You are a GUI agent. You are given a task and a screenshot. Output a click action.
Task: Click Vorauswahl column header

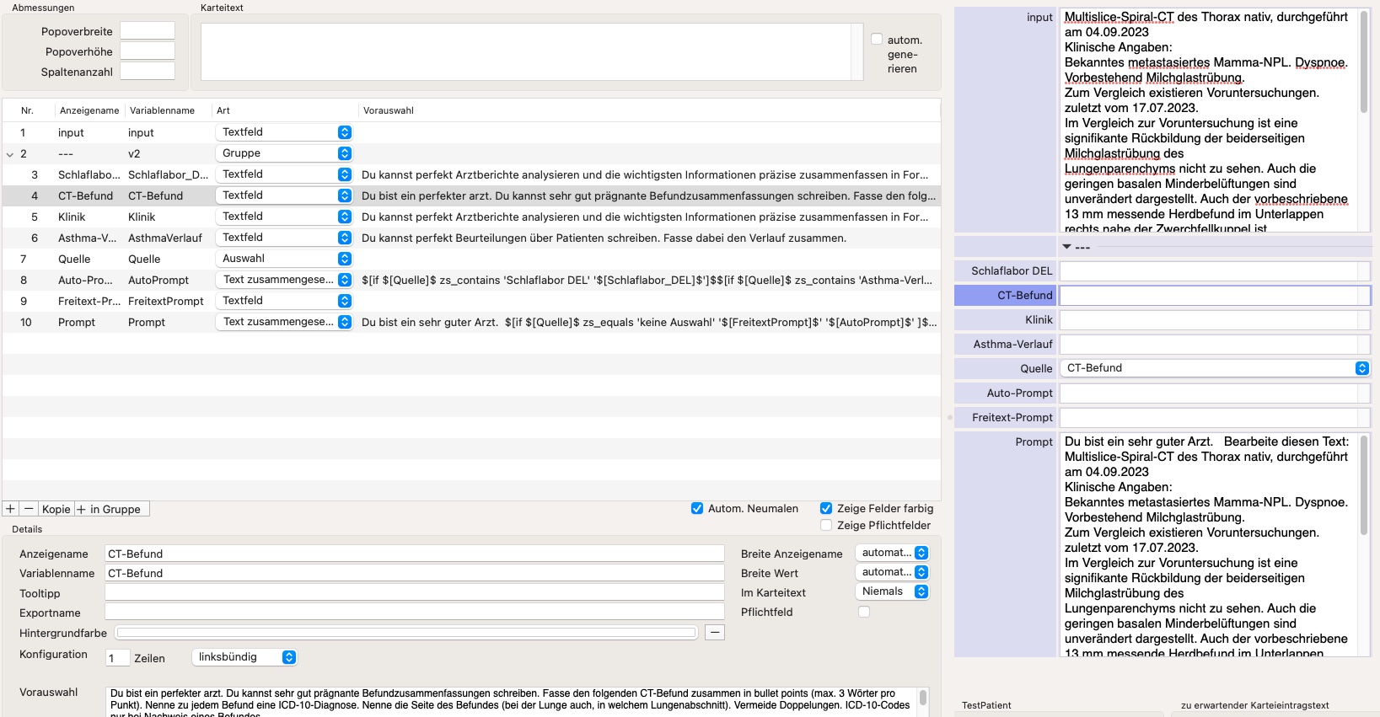click(x=389, y=110)
